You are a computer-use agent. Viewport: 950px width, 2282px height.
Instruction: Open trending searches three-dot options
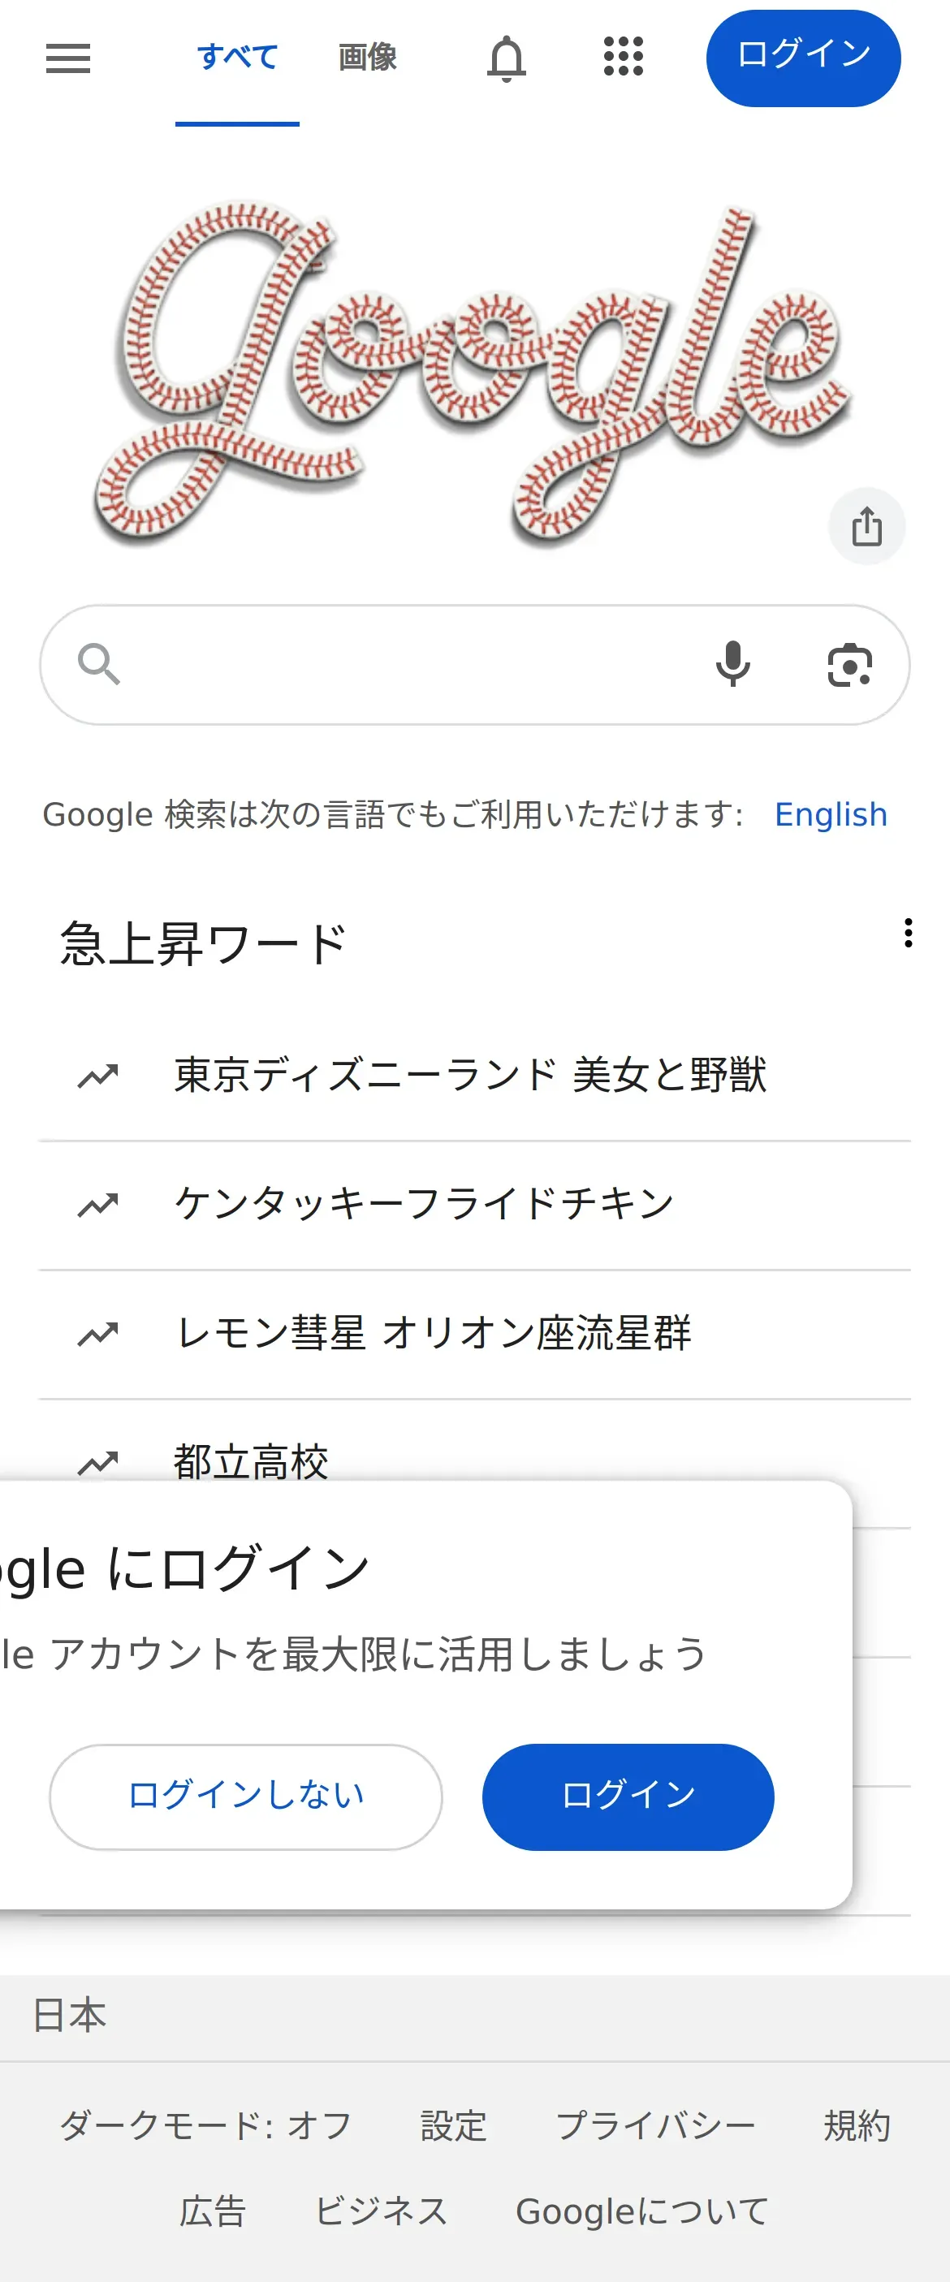[x=908, y=933]
